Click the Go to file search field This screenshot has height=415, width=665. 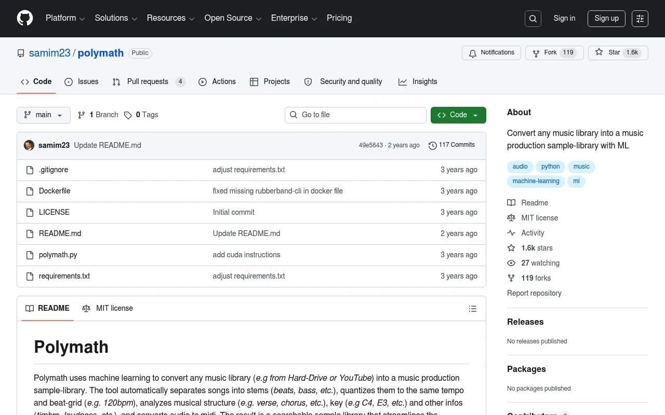(355, 115)
